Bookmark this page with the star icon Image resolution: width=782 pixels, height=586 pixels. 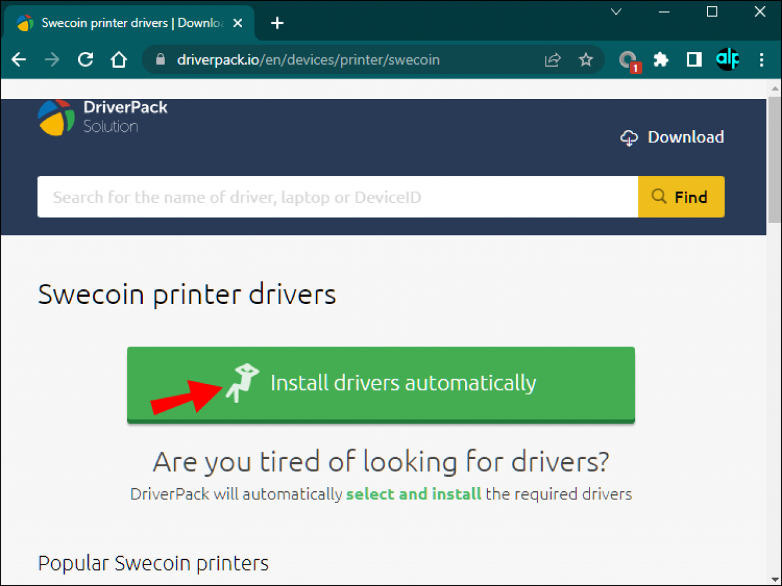(586, 59)
